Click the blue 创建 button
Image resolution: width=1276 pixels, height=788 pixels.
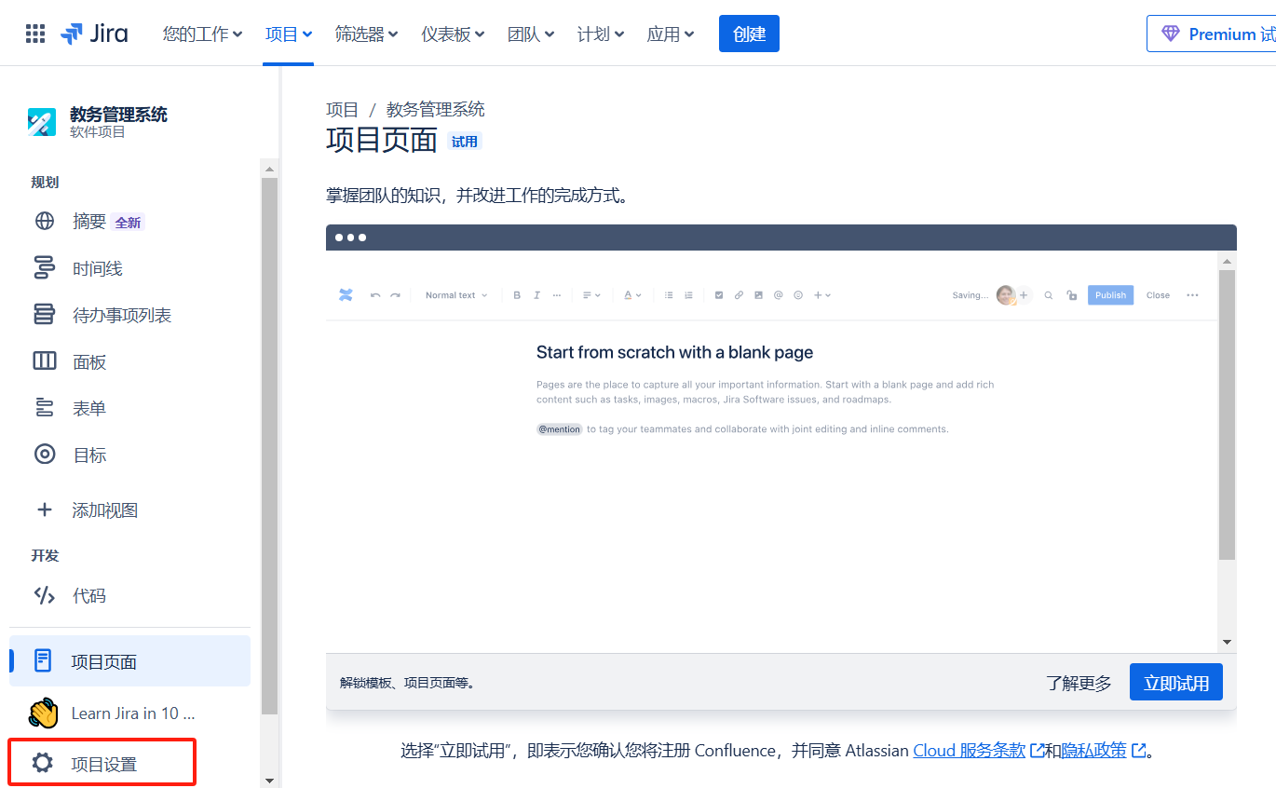click(749, 34)
